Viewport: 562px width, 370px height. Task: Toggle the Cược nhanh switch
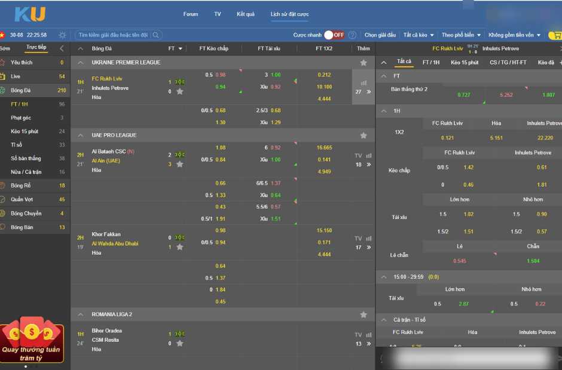point(334,35)
